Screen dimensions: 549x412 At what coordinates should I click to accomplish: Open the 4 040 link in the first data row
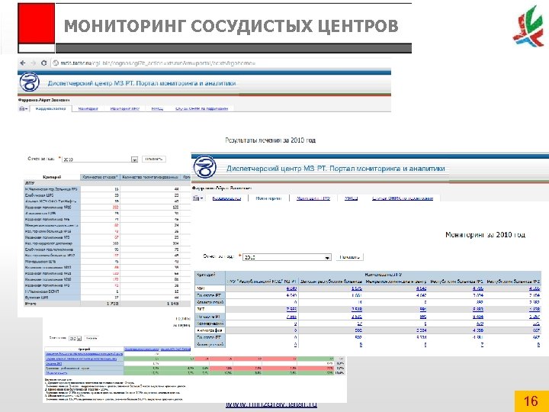[x=291, y=288]
